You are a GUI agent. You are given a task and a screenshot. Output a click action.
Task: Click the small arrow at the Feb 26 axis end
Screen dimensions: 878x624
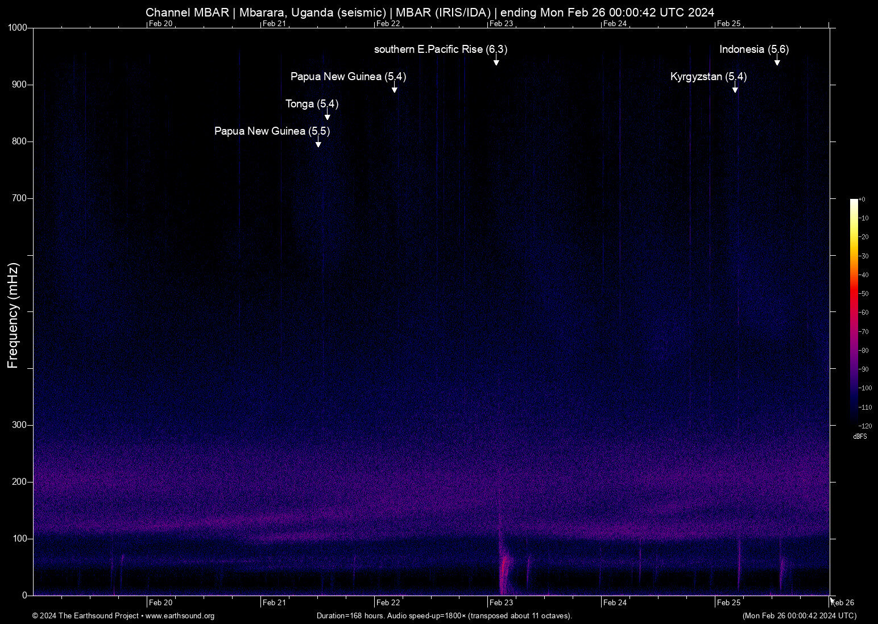click(832, 600)
